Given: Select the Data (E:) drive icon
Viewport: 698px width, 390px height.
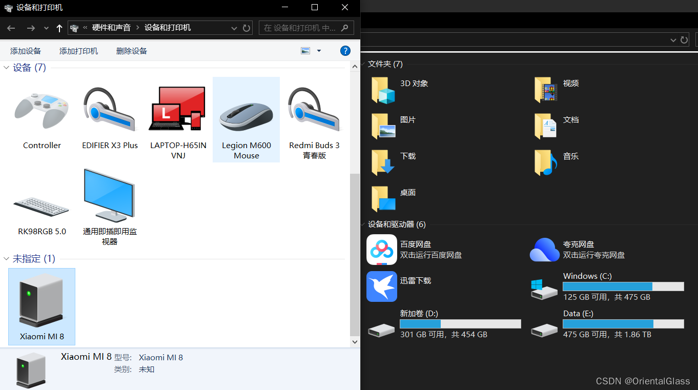Looking at the screenshot, I should (x=544, y=330).
